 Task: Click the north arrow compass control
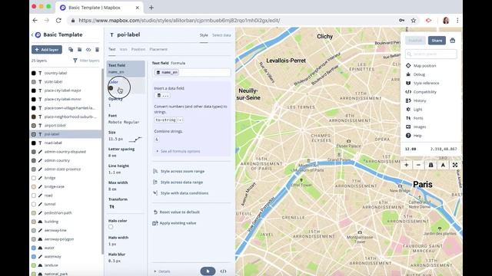pos(443,165)
